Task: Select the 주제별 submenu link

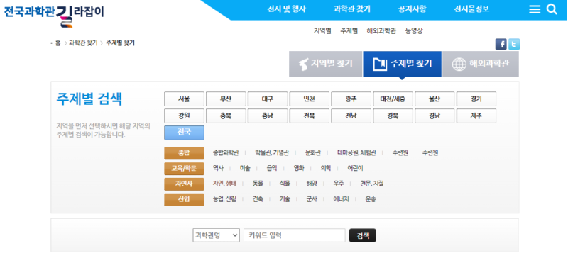Action: [349, 30]
